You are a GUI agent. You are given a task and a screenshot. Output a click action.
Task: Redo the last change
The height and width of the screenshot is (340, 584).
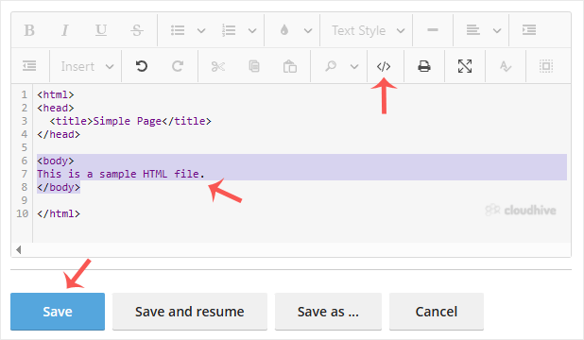178,67
